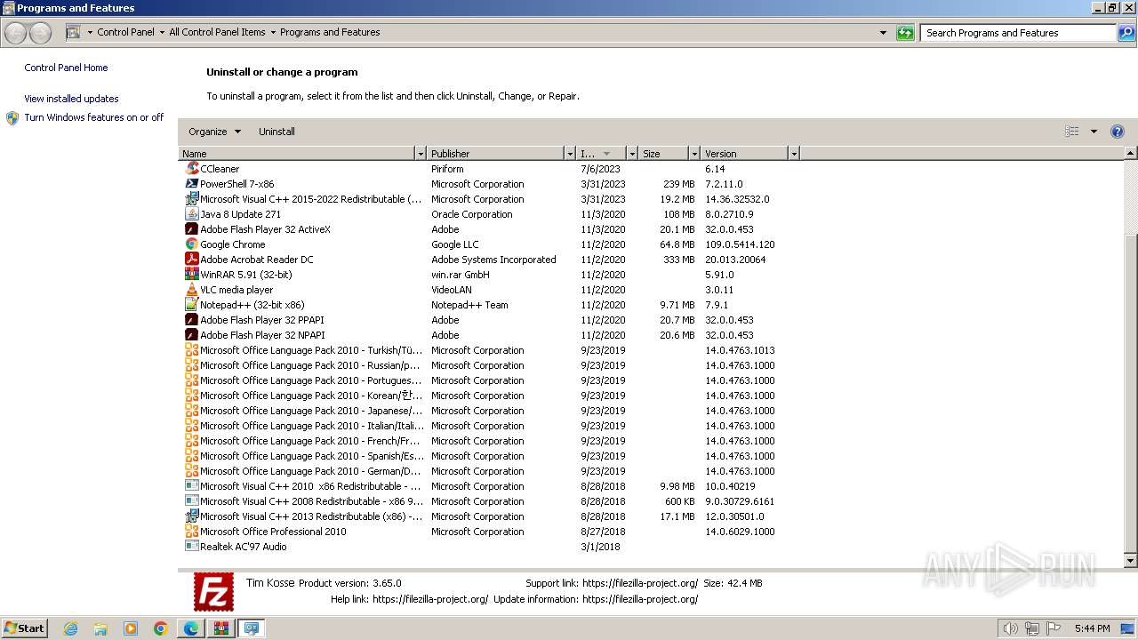The image size is (1138, 640).
Task: Open Internet Explorer from the taskbar
Action: (71, 628)
